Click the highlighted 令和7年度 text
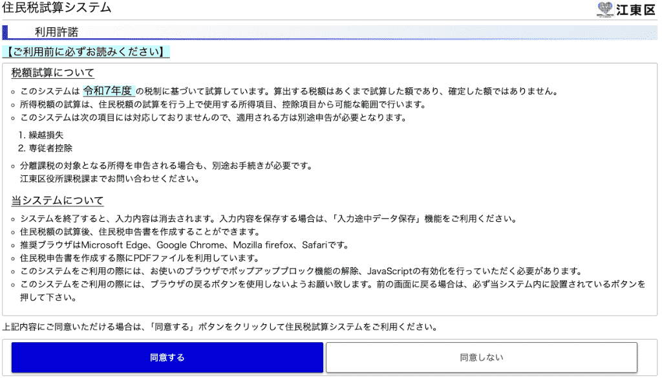662x383 pixels. (x=107, y=91)
